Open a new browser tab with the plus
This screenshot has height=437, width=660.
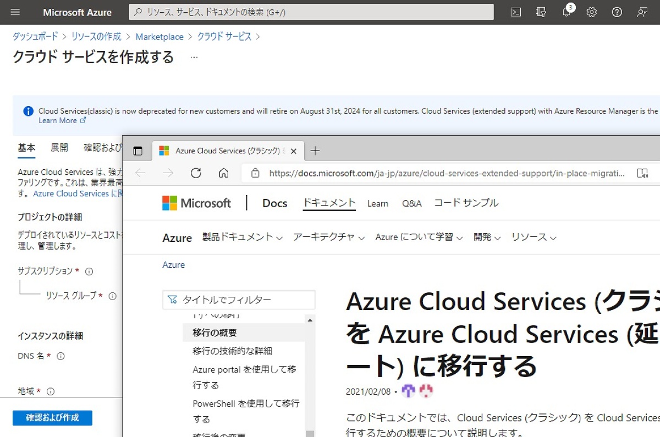[315, 151]
